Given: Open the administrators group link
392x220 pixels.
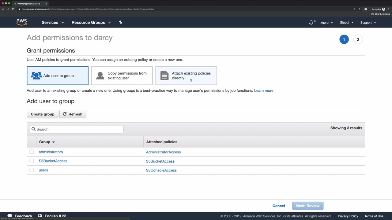Looking at the screenshot, I should coord(51,152).
